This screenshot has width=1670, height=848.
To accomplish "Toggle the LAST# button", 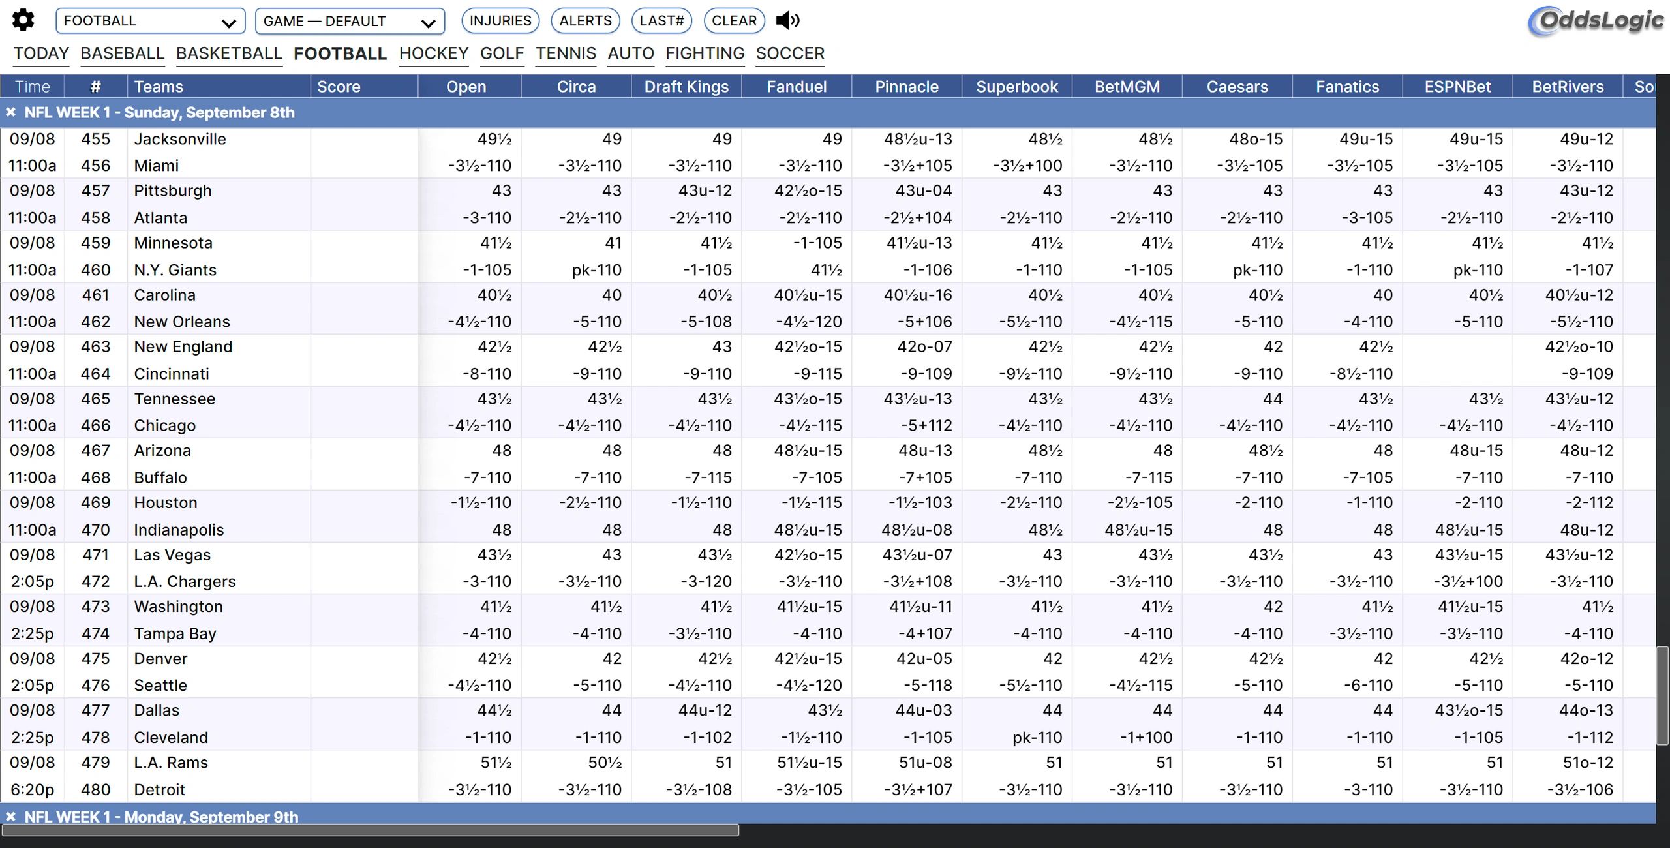I will pos(661,21).
